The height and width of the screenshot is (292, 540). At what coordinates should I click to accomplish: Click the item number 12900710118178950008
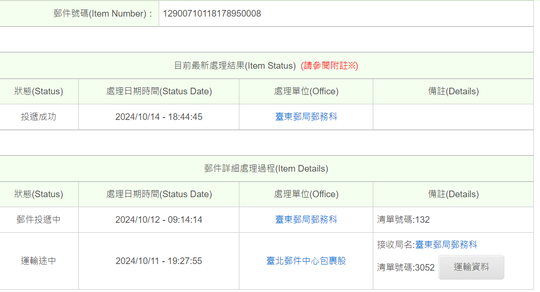pyautogui.click(x=212, y=14)
